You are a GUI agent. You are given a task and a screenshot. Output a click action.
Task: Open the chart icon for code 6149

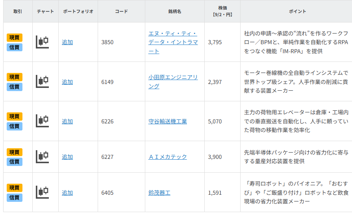pos(42,81)
